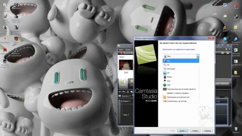Open Microsoft Excel desktop shortcut
The width and height of the screenshot is (242, 136).
pyautogui.click(x=236, y=52)
